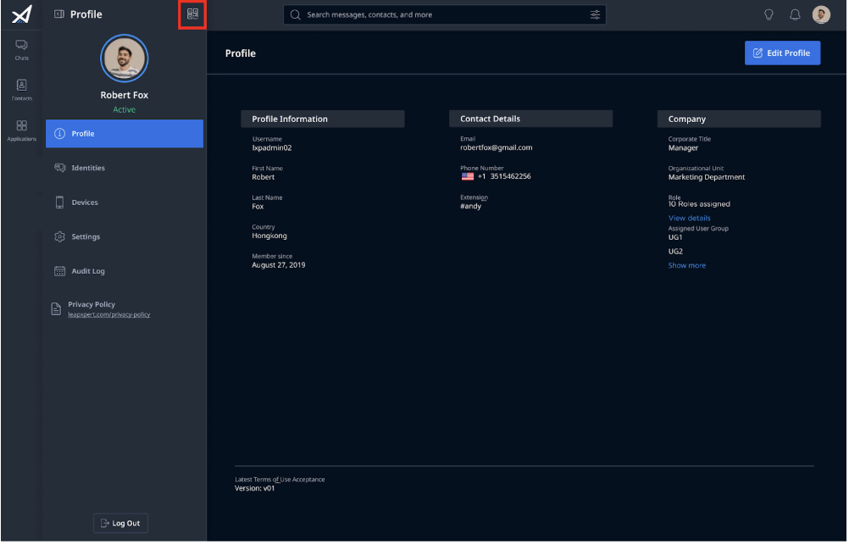Click the Active status label
The width and height of the screenshot is (849, 544).
(125, 110)
